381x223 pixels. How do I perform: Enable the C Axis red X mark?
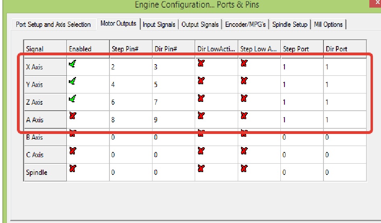tap(72, 151)
